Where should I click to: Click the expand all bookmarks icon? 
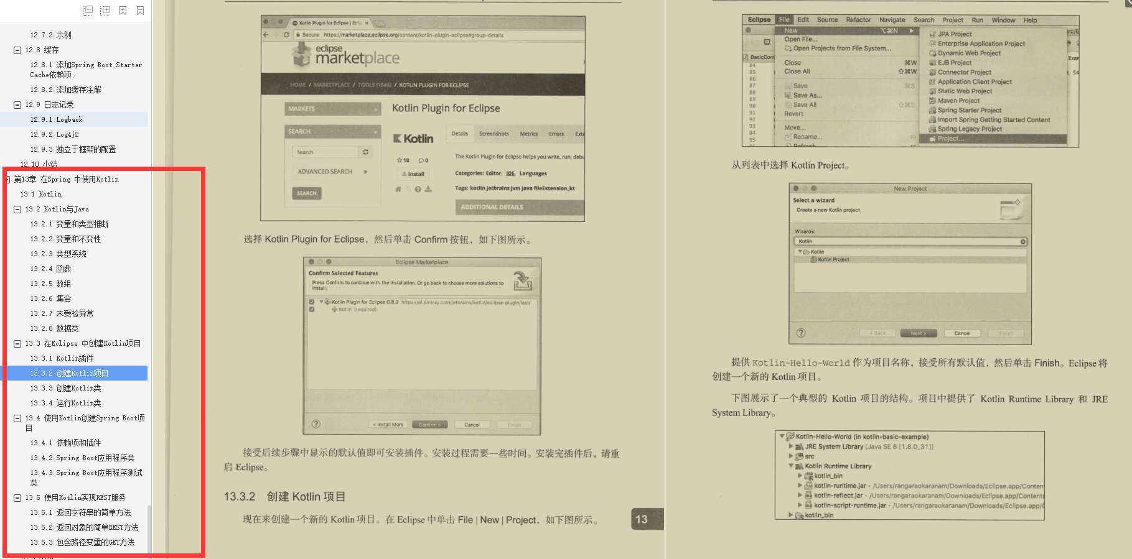tap(105, 11)
